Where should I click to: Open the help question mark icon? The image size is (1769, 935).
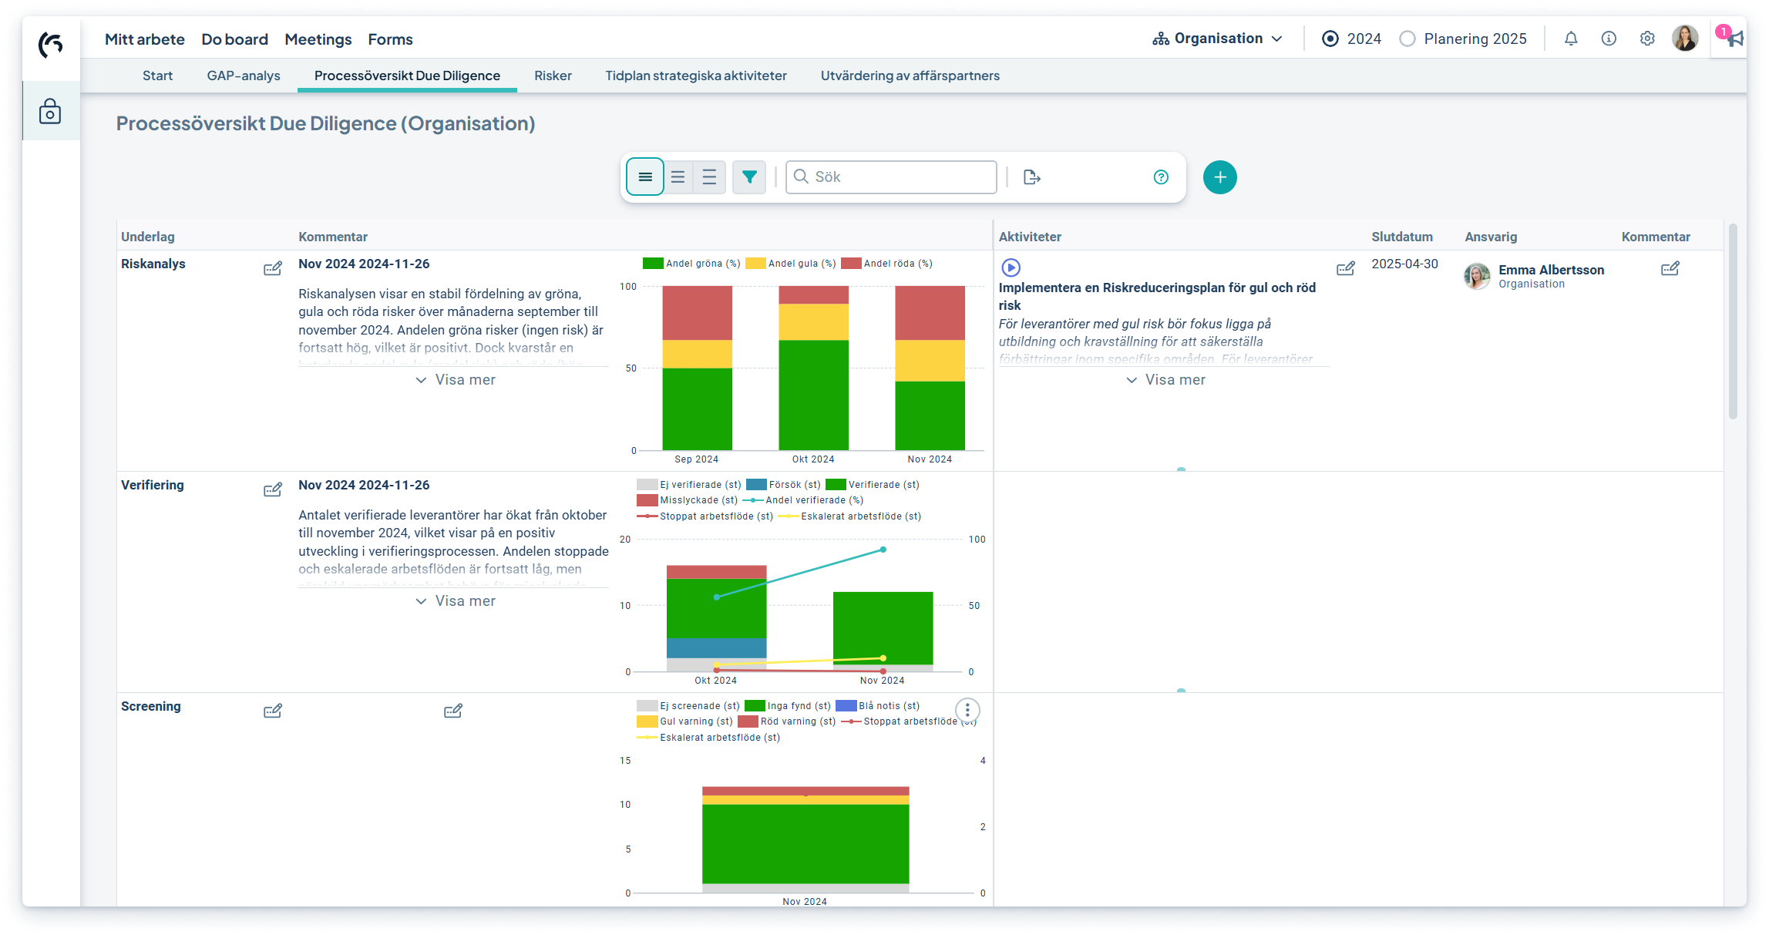pos(1161,177)
